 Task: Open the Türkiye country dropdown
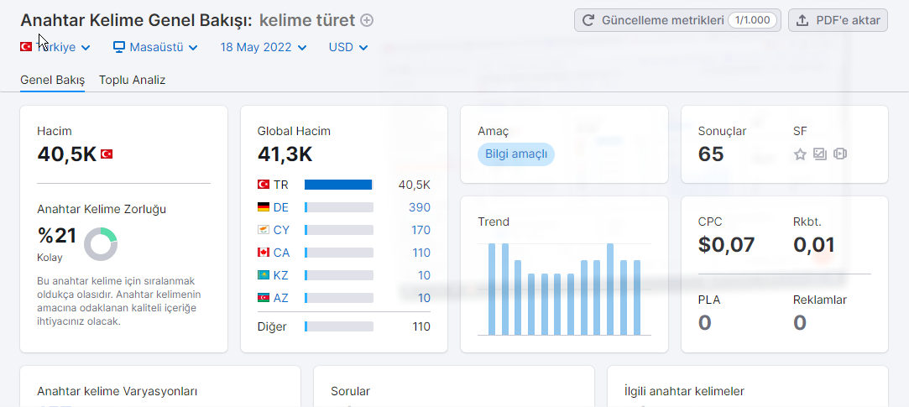tap(55, 47)
